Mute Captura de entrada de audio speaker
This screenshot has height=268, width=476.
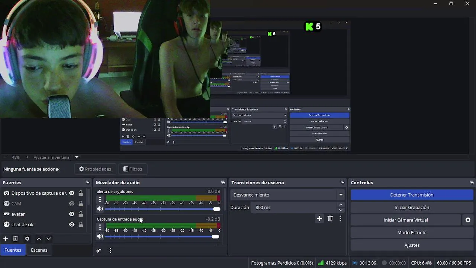(100, 236)
